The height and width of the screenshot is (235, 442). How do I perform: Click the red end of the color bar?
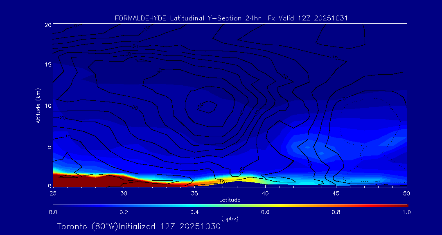(403, 205)
